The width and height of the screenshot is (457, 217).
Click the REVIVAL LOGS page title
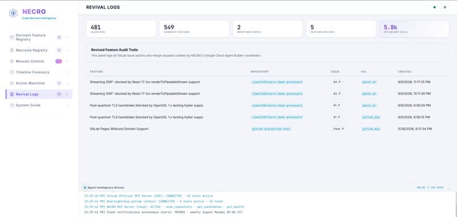point(103,7)
